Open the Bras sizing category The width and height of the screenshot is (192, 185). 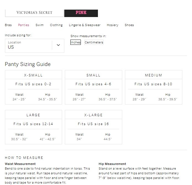click(x=8, y=25)
